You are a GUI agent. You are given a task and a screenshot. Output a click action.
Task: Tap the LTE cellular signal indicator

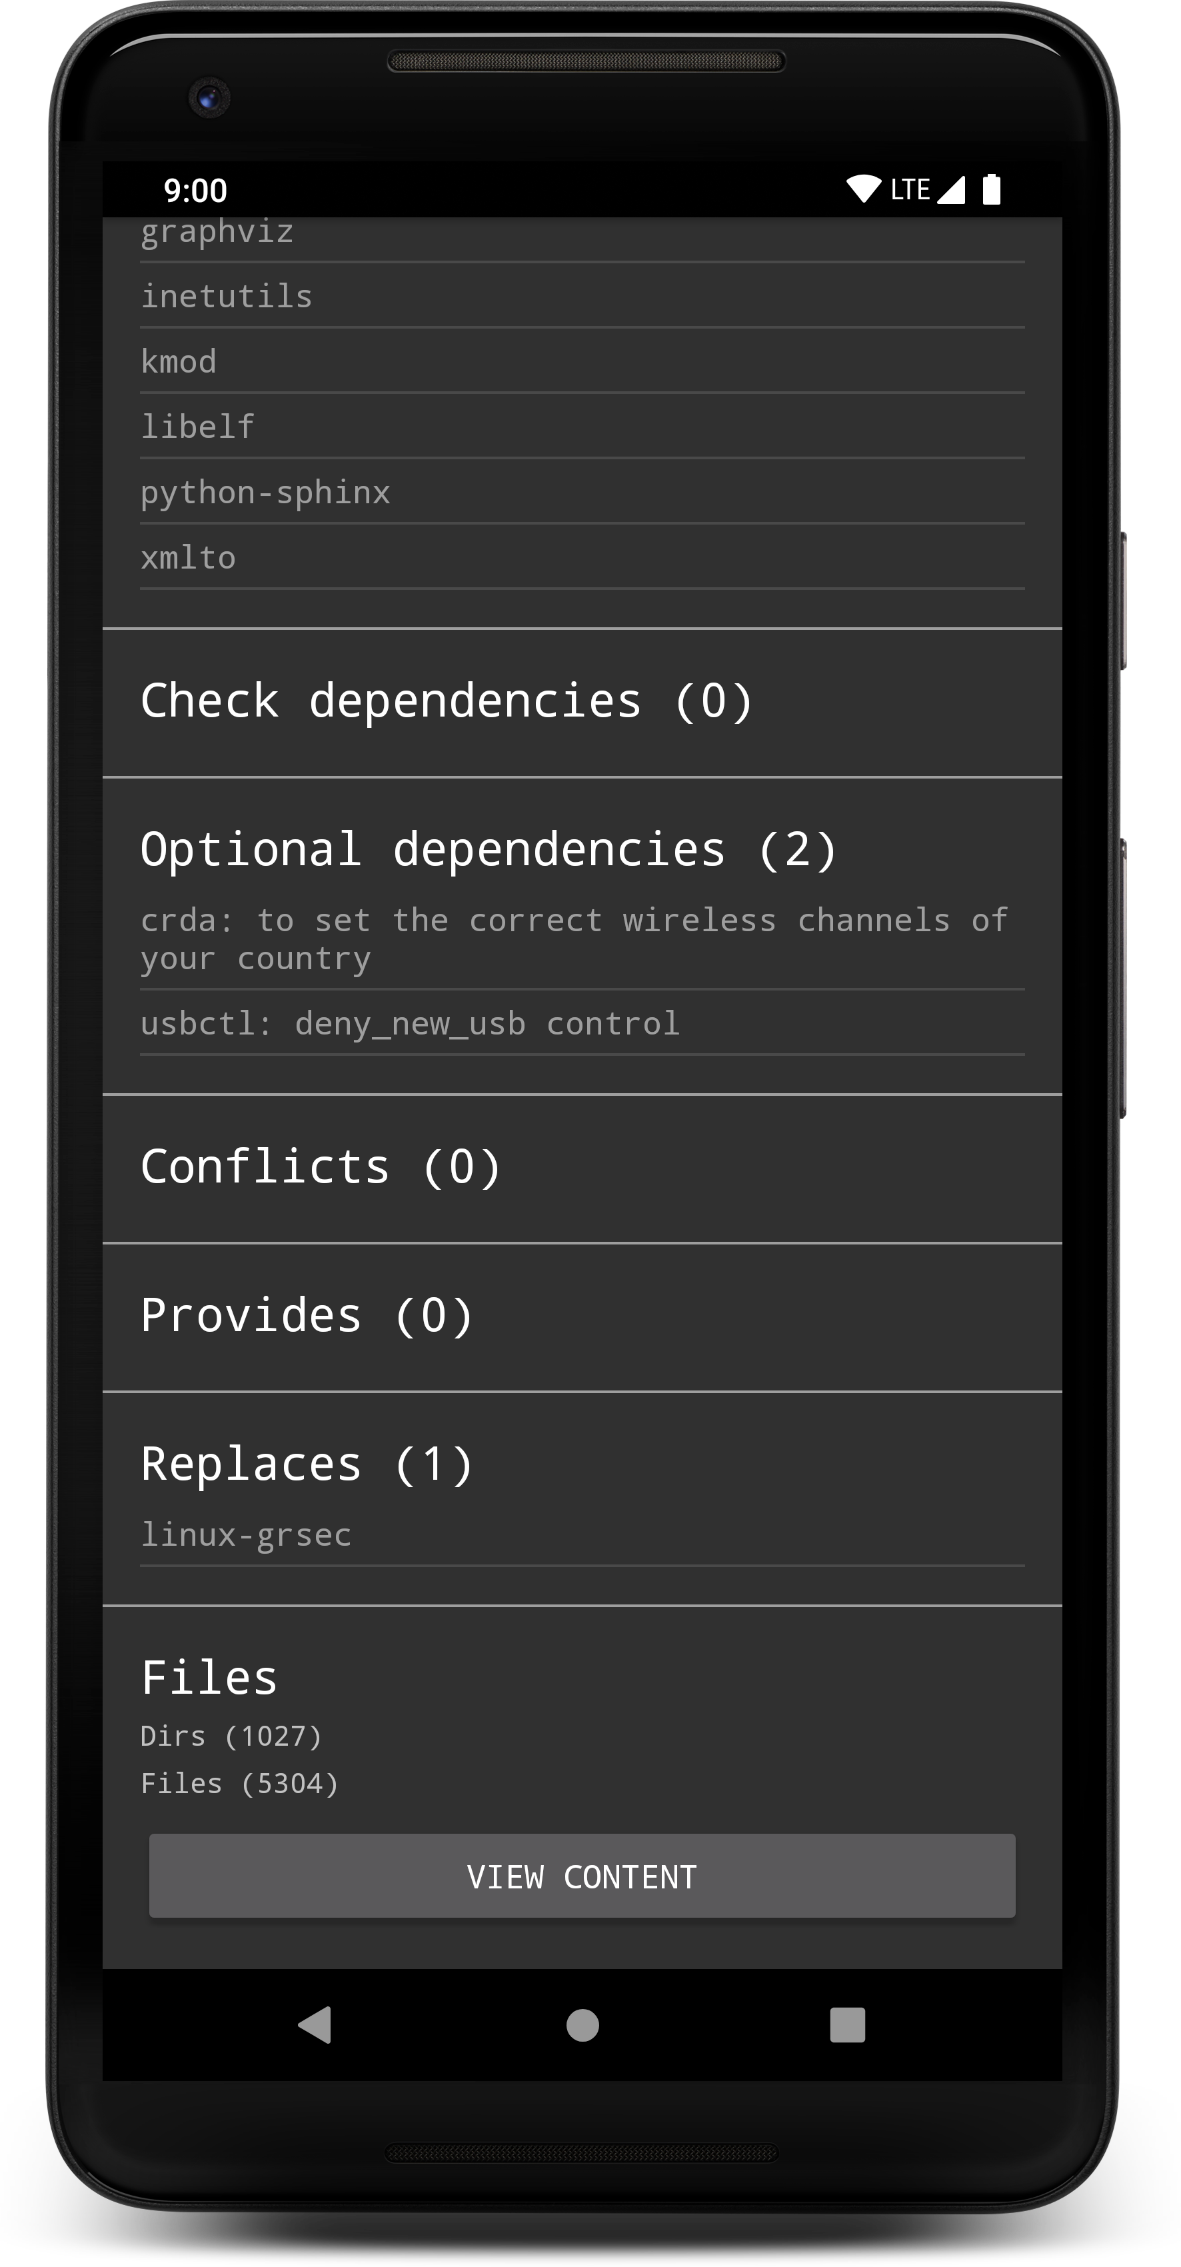click(928, 189)
